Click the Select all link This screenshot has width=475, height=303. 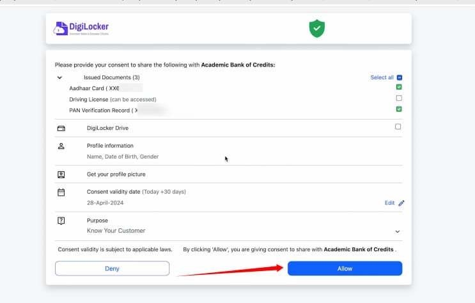point(382,77)
